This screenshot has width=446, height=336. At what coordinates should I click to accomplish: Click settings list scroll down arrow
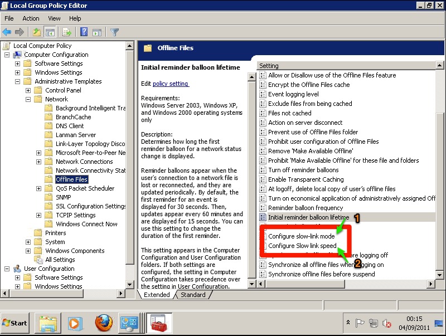pyautogui.click(x=439, y=275)
